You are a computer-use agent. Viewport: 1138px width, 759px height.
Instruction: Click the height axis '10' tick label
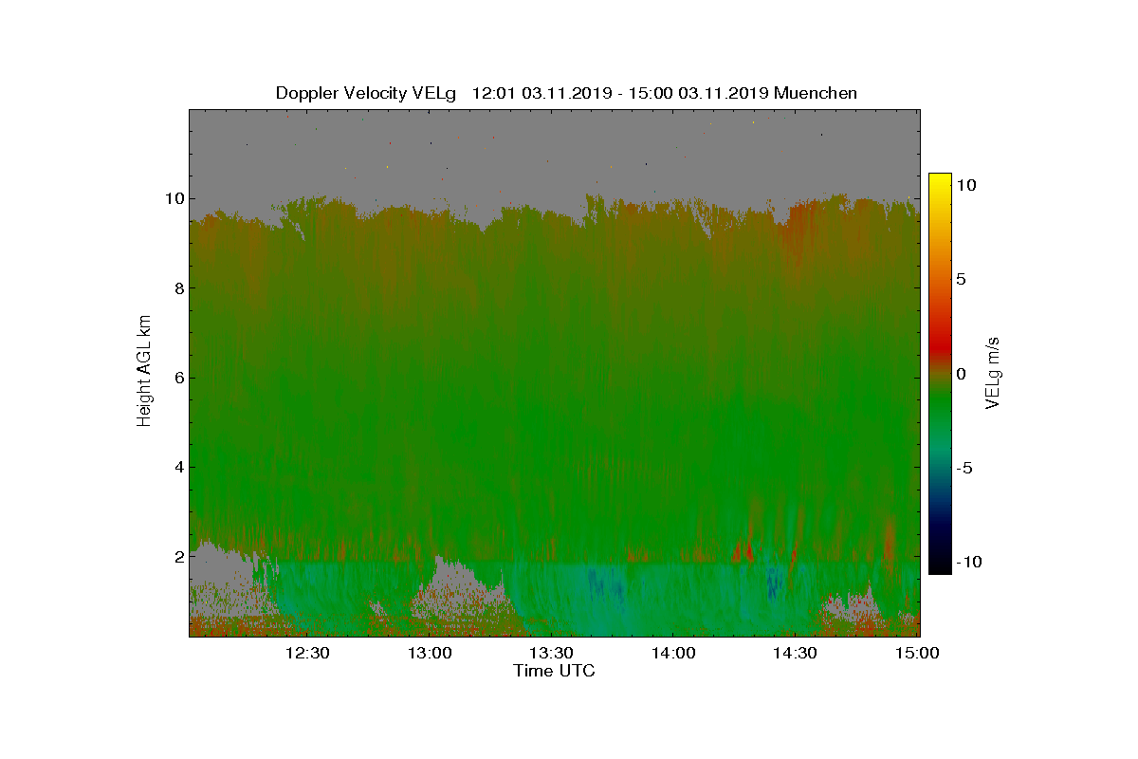[x=174, y=198]
